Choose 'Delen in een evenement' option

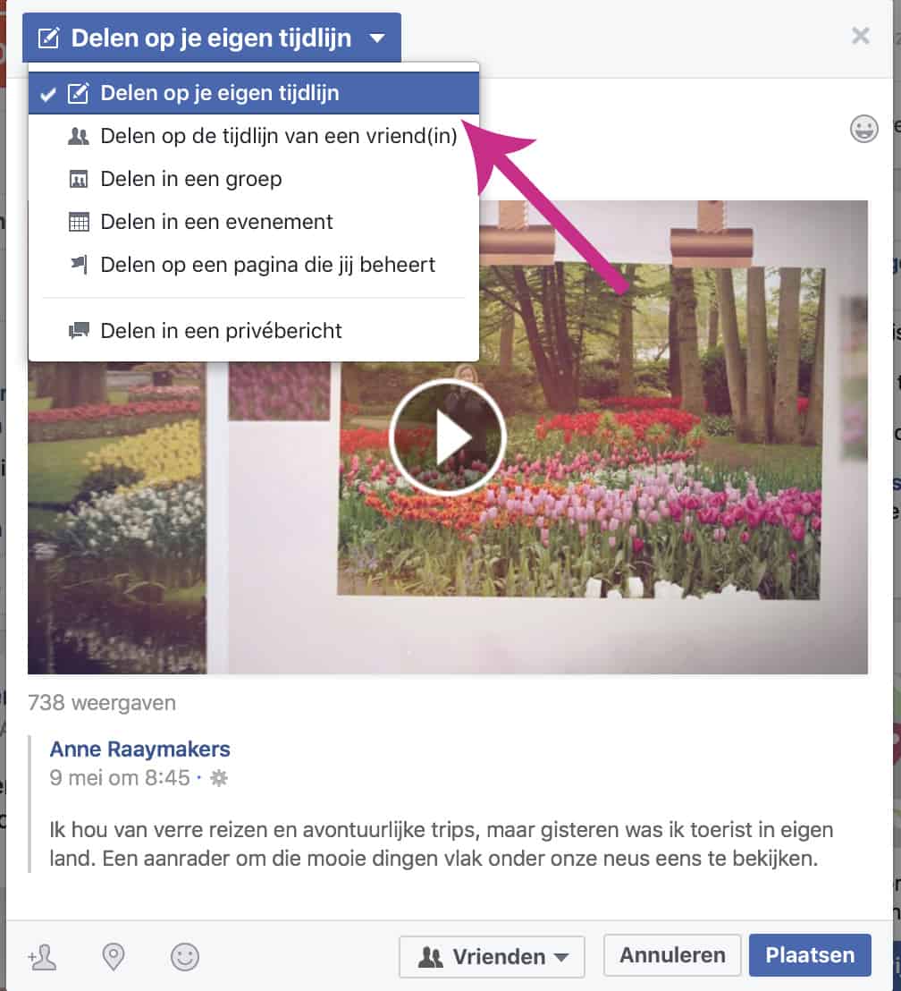[254, 222]
